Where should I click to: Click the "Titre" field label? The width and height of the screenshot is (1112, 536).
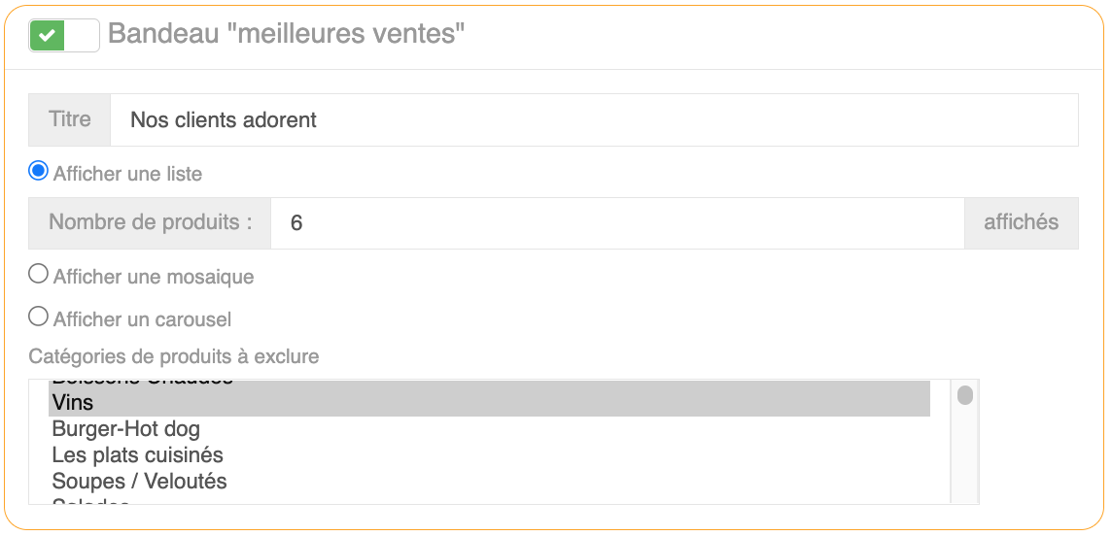pyautogui.click(x=70, y=120)
